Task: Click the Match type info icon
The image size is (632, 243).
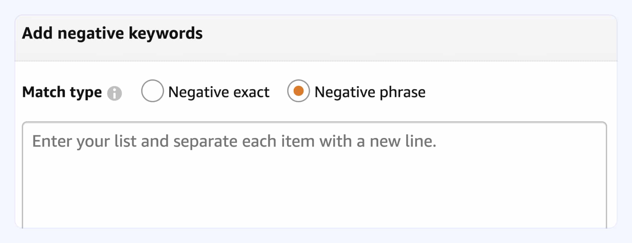Action: [114, 93]
